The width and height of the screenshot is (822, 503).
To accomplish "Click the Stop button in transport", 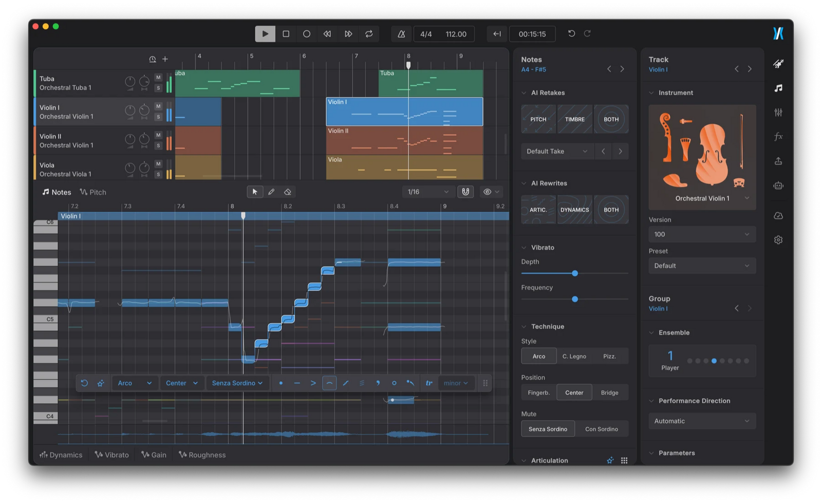I will click(286, 34).
